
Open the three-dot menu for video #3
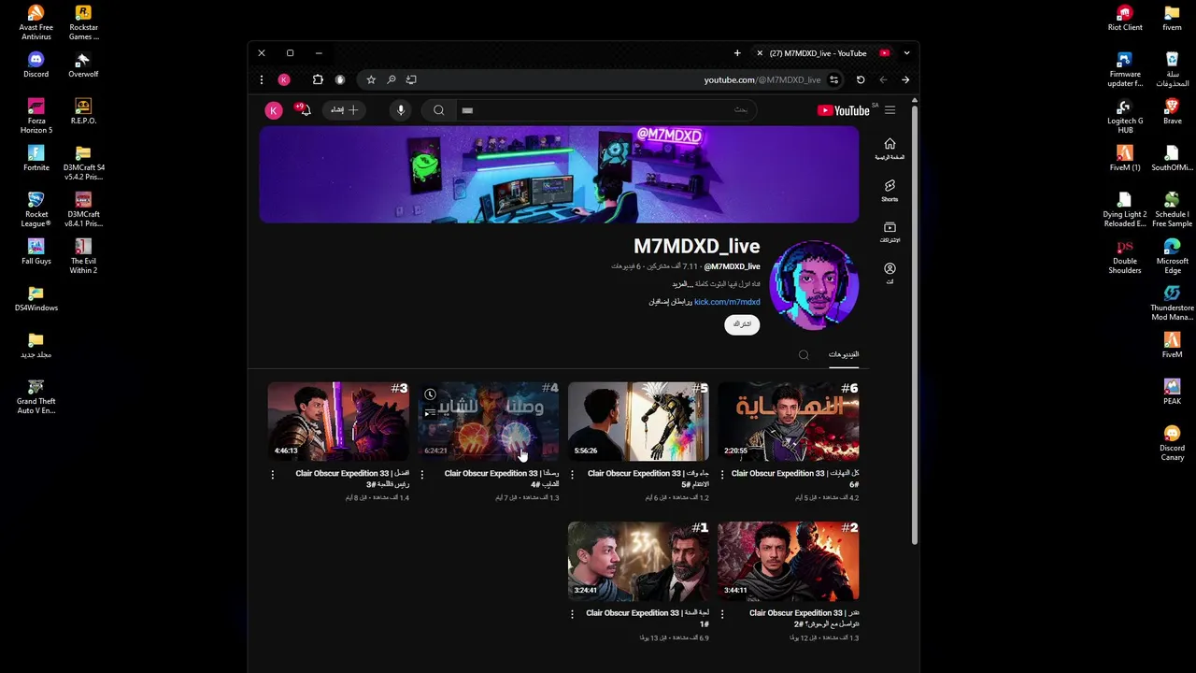coord(273,475)
